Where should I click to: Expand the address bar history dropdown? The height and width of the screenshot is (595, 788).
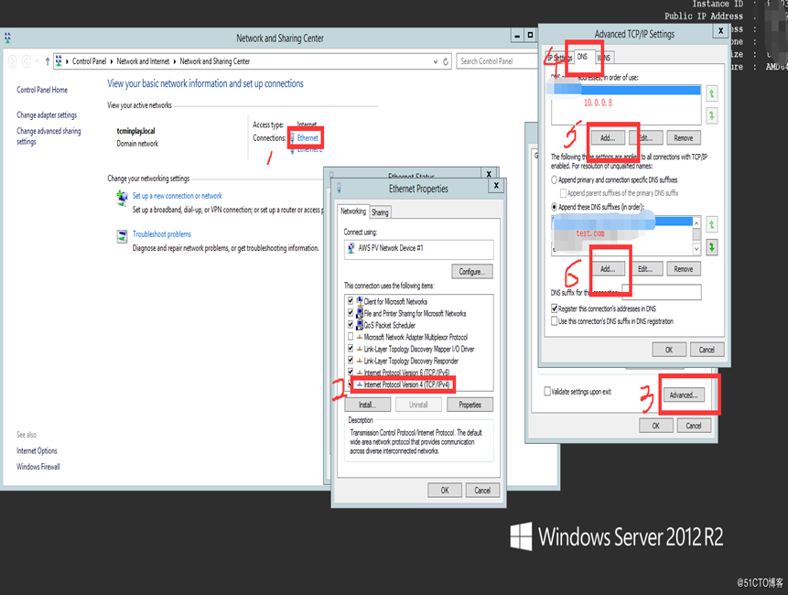tap(436, 62)
